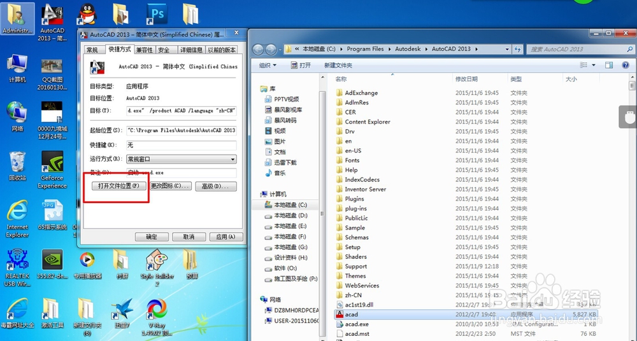Screen dimensions: 637x341
Task: Click the Explorer forward navigation arrow
Action: [x=271, y=50]
